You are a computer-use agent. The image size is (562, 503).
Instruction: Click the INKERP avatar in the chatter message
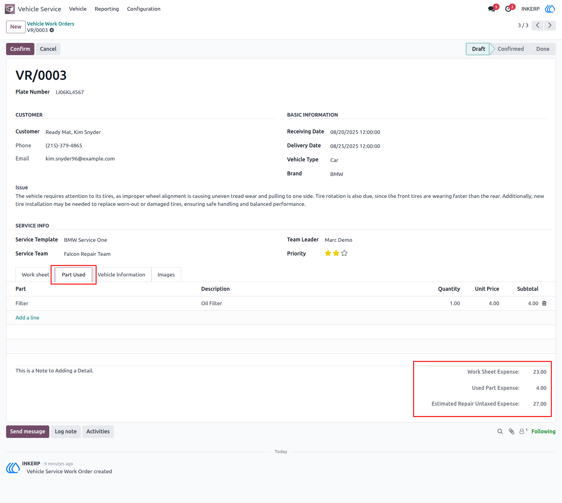click(x=13, y=468)
